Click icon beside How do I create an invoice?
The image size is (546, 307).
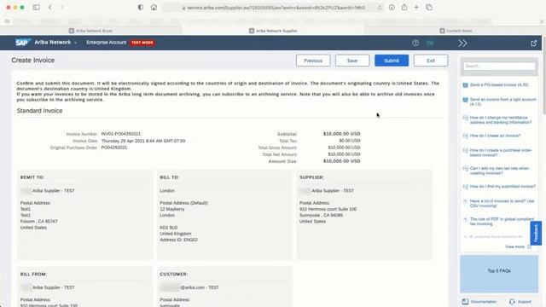pyautogui.click(x=465, y=136)
